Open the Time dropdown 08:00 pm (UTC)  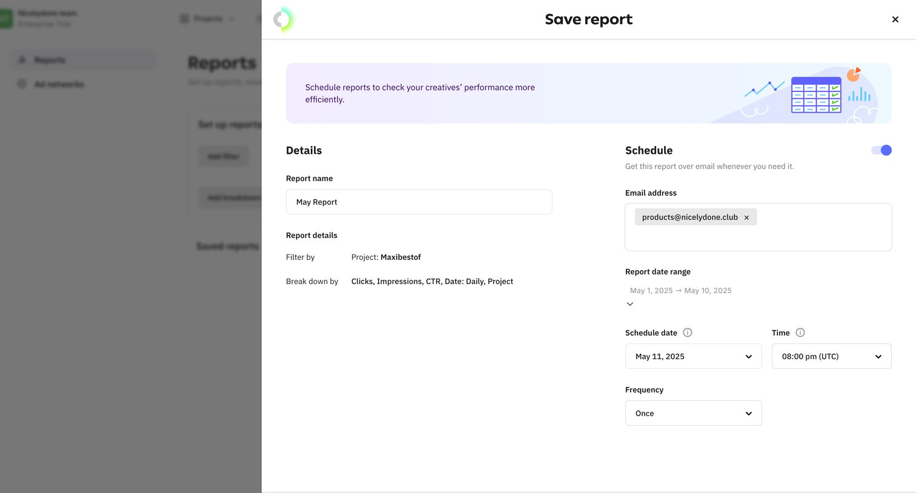(831, 356)
